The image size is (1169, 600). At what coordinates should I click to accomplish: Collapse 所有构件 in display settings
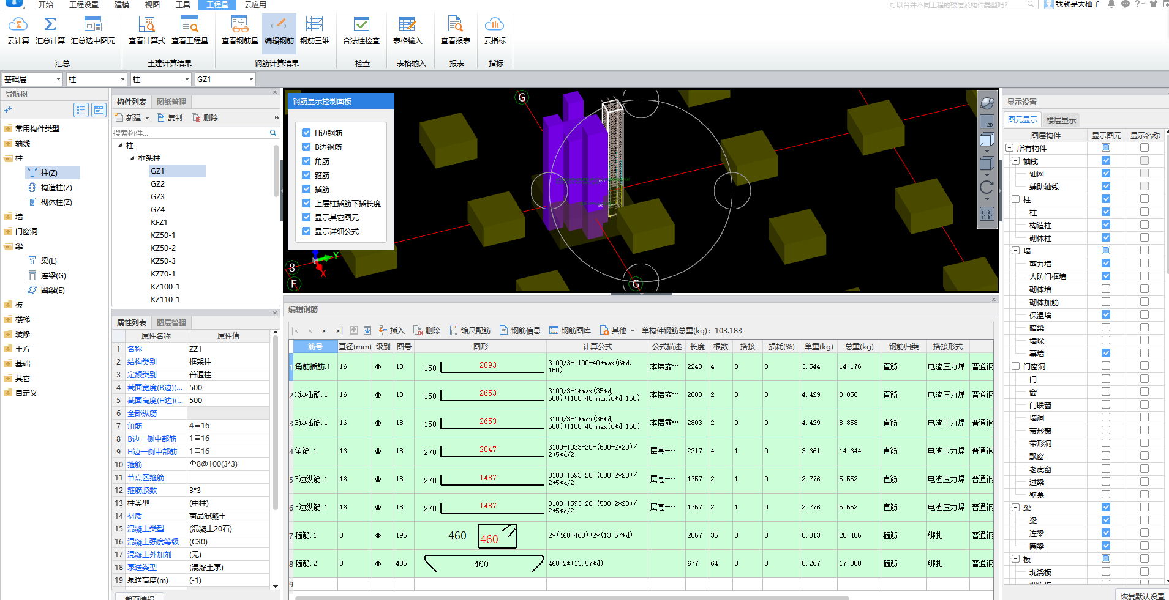[x=1010, y=148]
